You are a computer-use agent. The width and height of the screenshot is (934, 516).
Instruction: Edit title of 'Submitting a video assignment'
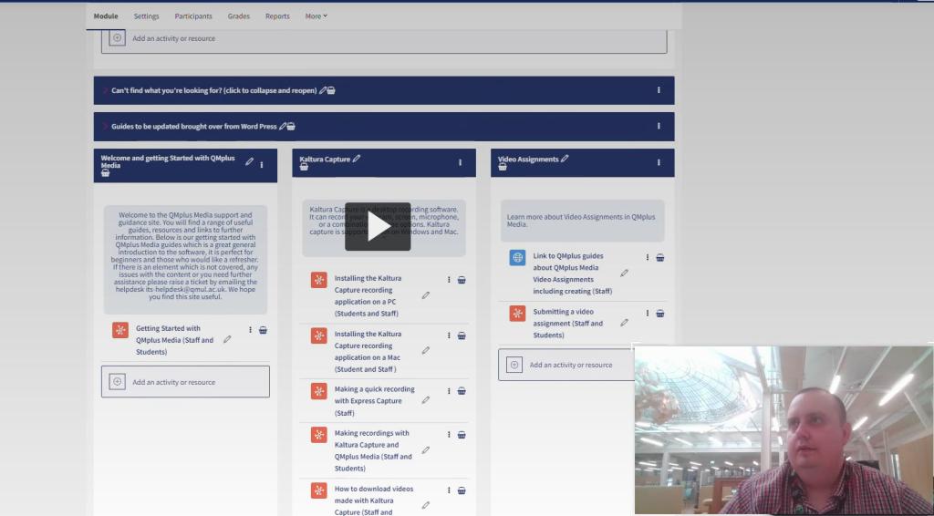click(x=624, y=323)
